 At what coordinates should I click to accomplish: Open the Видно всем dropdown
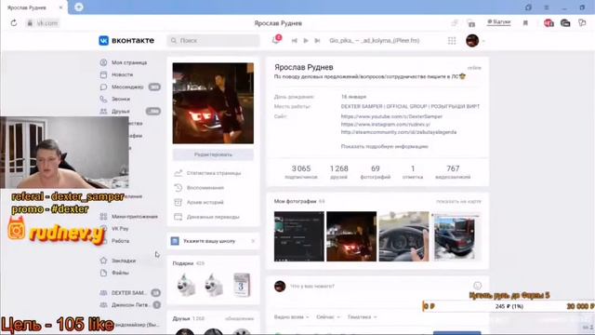click(x=291, y=316)
